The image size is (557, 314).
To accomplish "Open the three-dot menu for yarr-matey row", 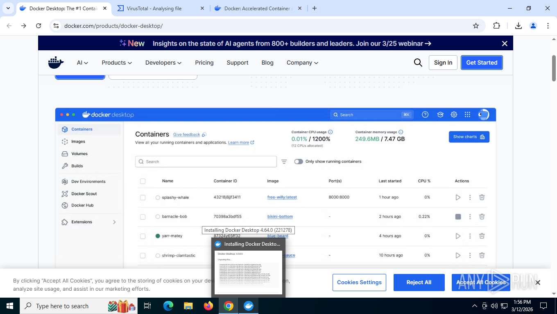I will point(470,236).
